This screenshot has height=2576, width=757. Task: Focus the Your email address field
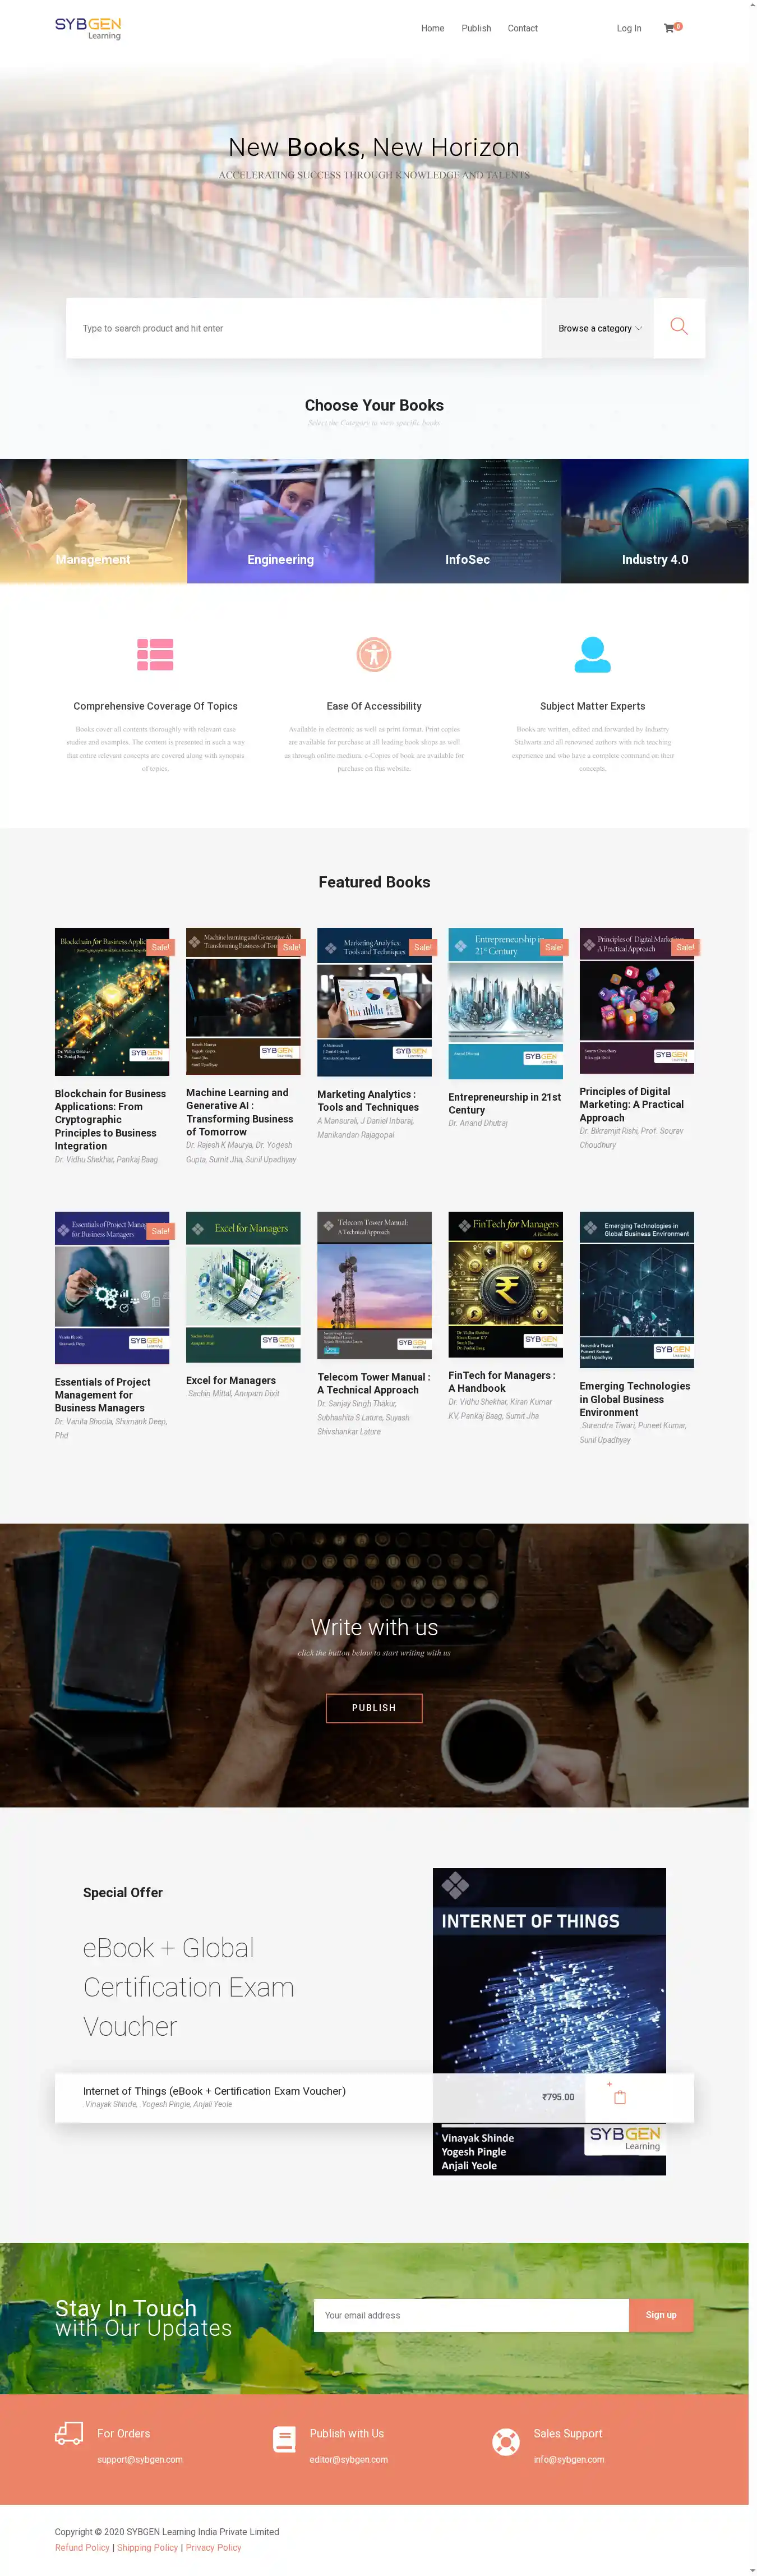(471, 2314)
